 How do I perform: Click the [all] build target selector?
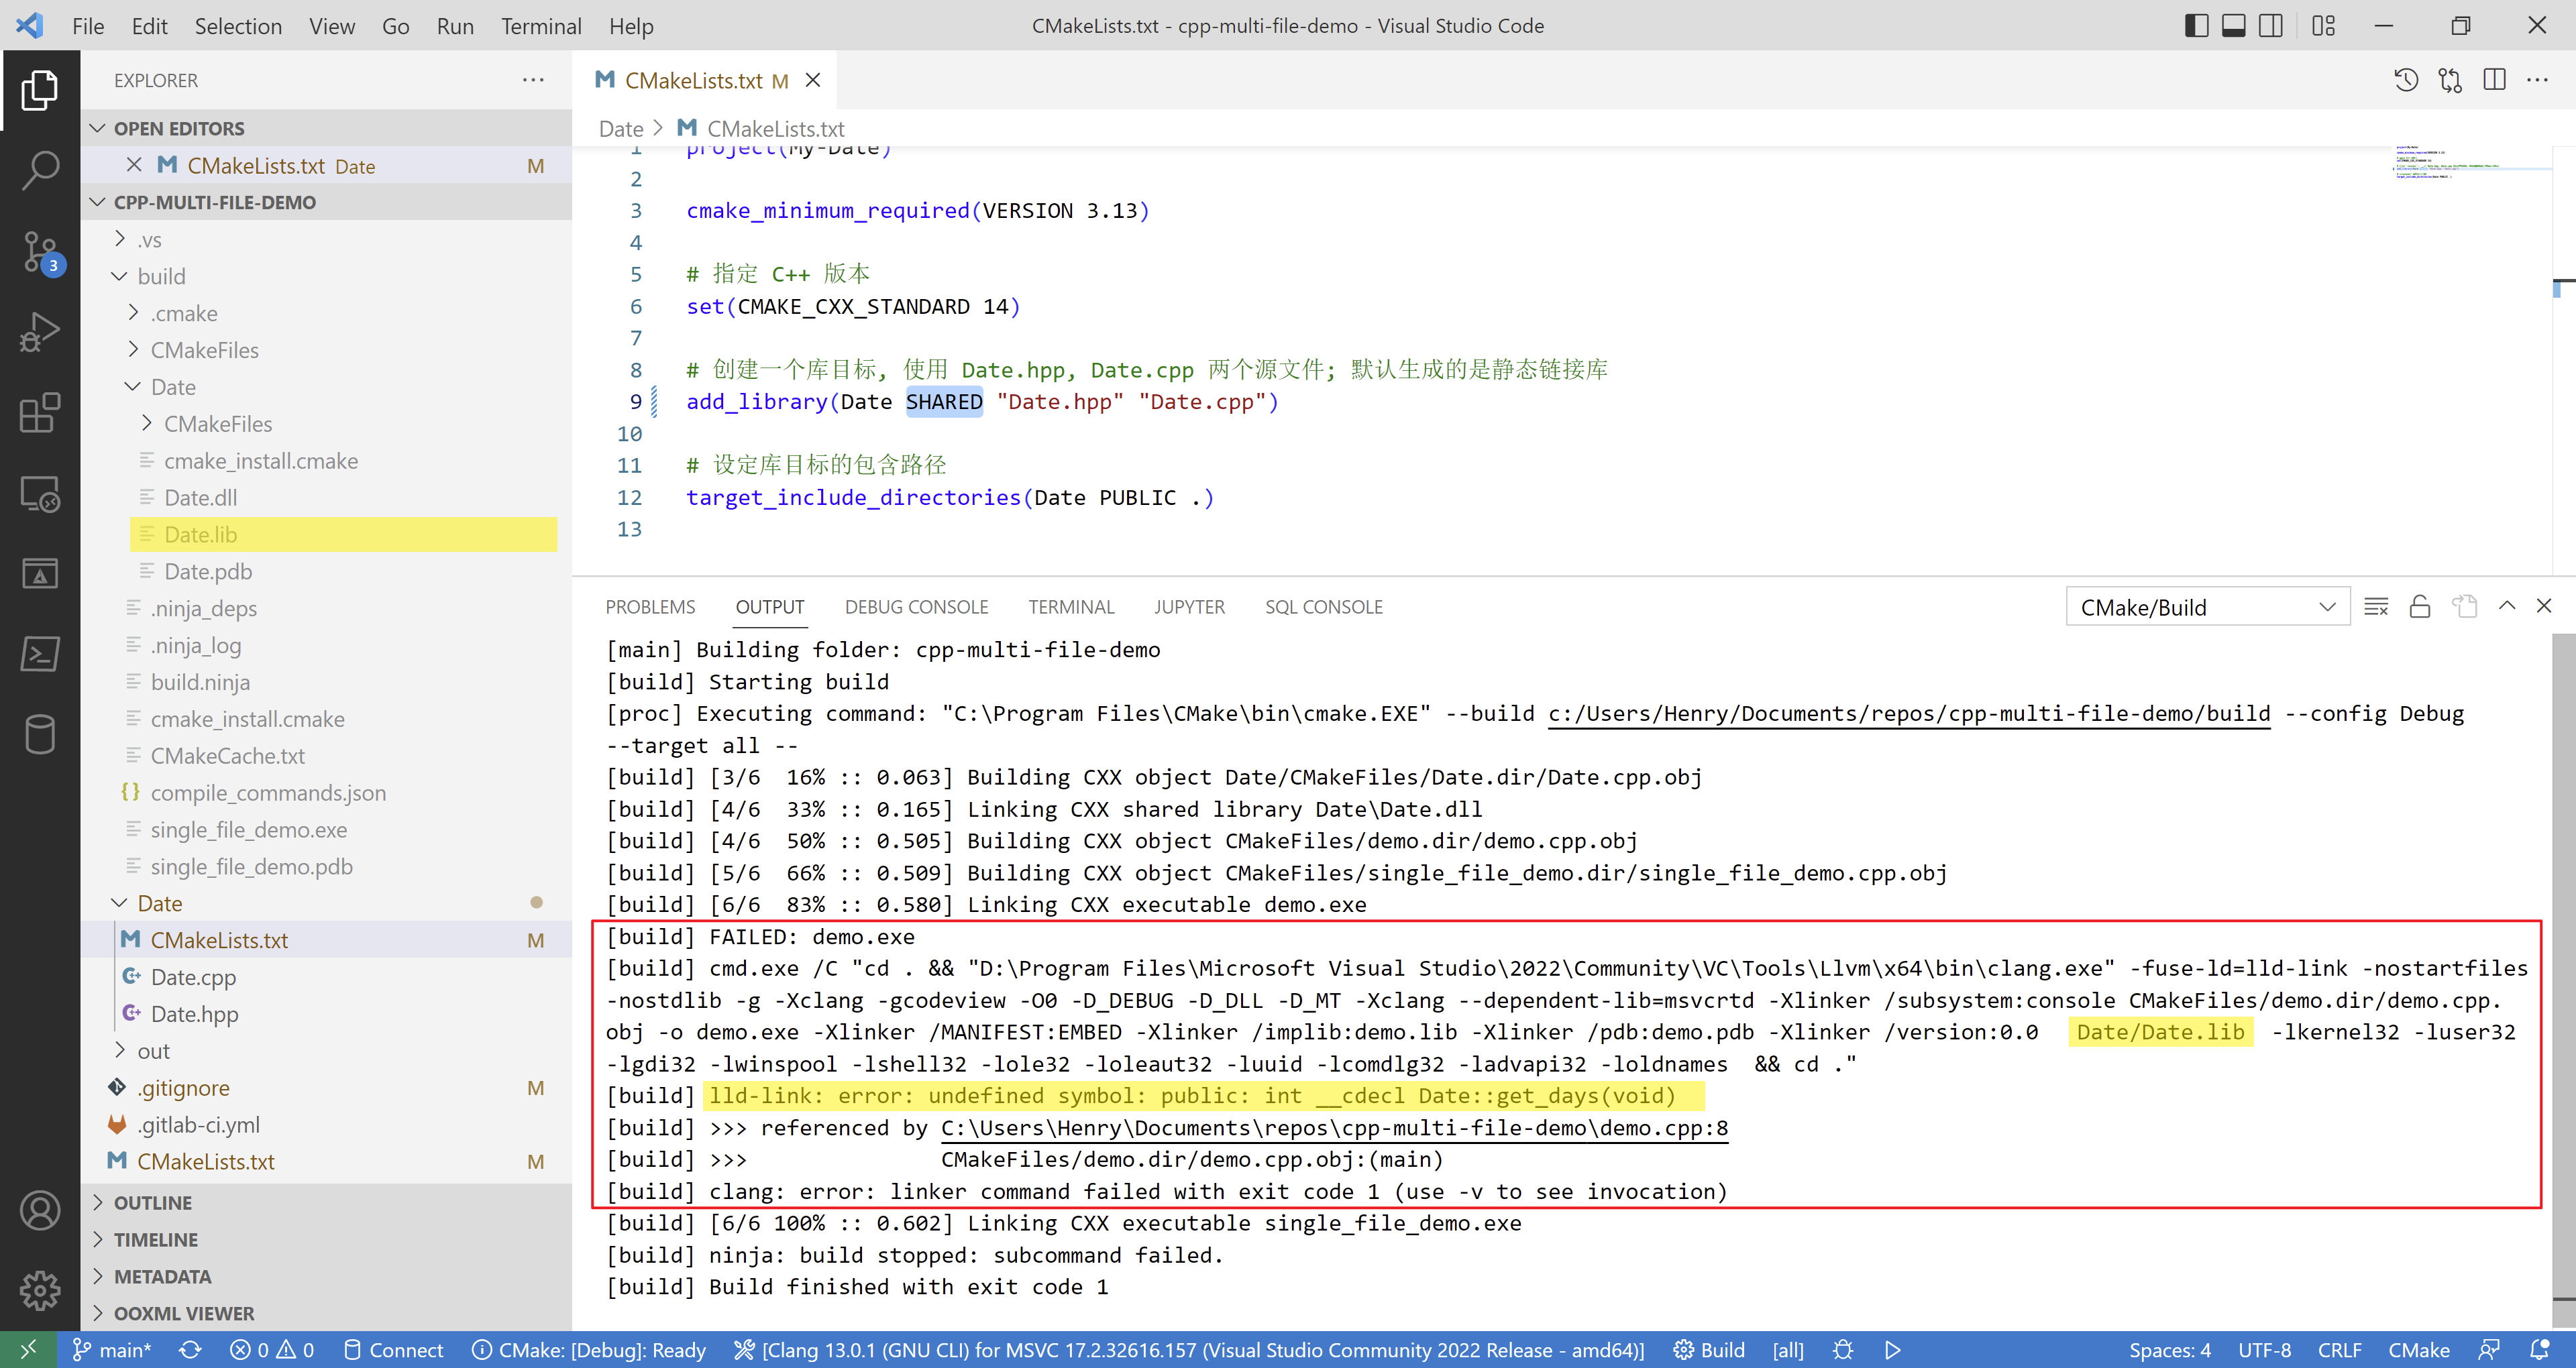1788,1350
